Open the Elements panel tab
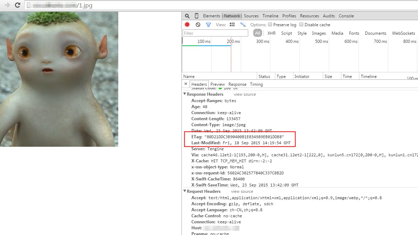 211,16
